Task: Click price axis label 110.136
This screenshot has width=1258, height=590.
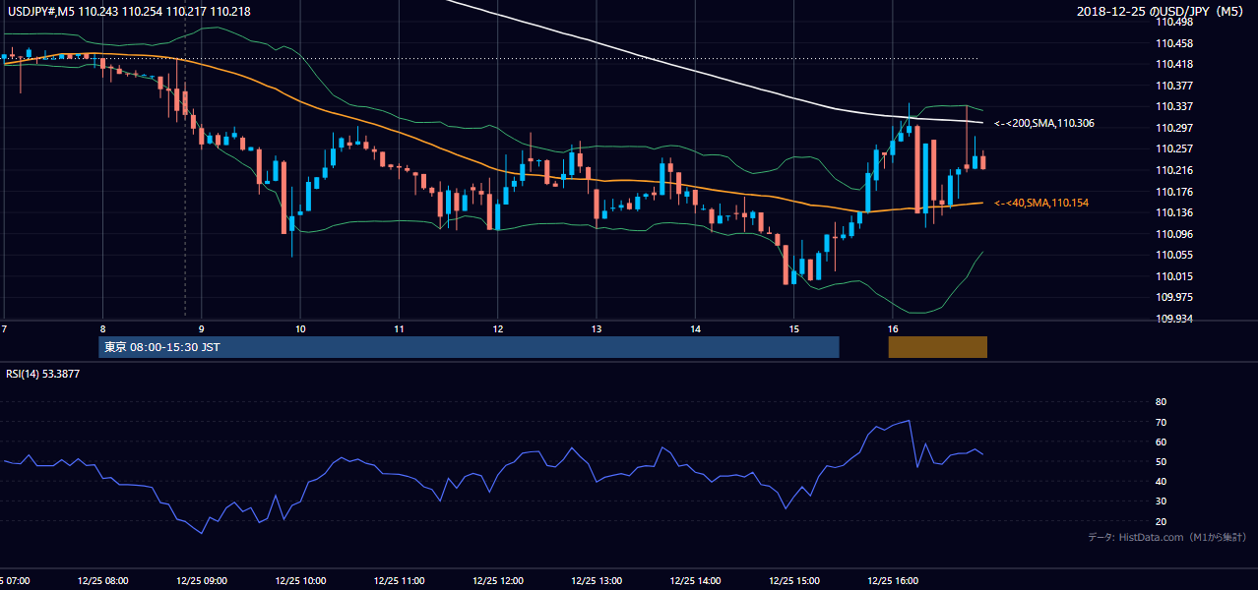Action: pyautogui.click(x=1174, y=212)
